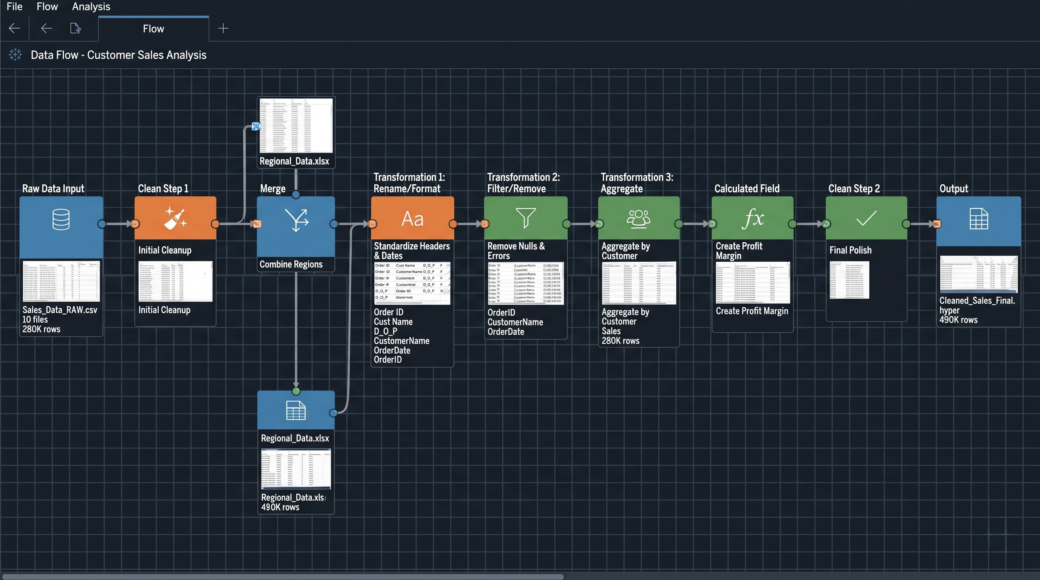The width and height of the screenshot is (1040, 580).
Task: Click the orange output connector of Transformation 1
Action: pos(453,224)
